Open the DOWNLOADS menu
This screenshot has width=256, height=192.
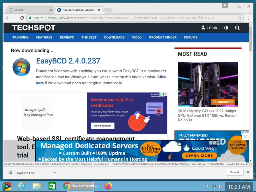point(114,37)
